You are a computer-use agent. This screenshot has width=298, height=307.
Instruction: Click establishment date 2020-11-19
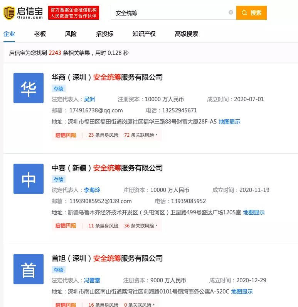point(254,190)
